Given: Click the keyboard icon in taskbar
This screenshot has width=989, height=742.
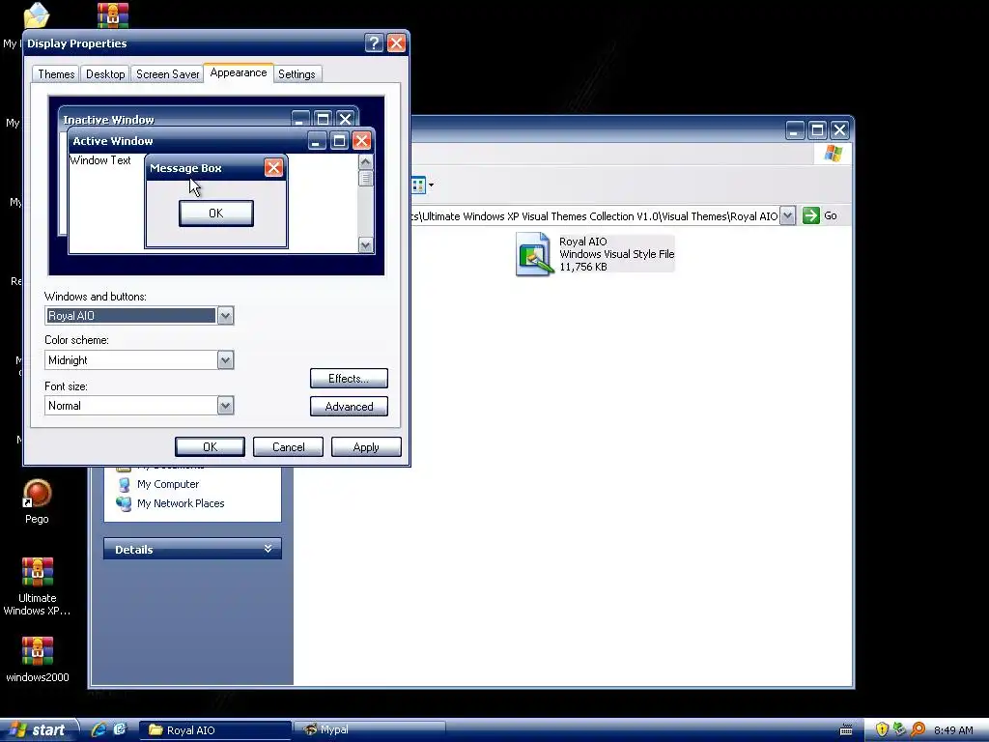Looking at the screenshot, I should coord(846,730).
